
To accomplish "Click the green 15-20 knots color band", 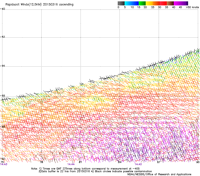I will pyautogui.click(x=142, y=3).
